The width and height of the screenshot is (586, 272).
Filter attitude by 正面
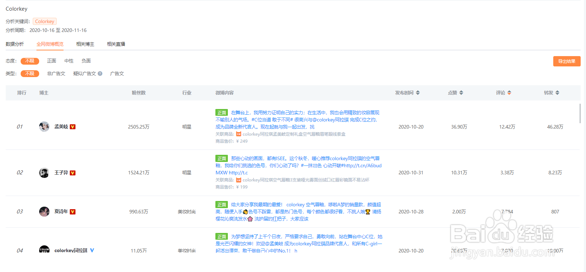point(52,61)
